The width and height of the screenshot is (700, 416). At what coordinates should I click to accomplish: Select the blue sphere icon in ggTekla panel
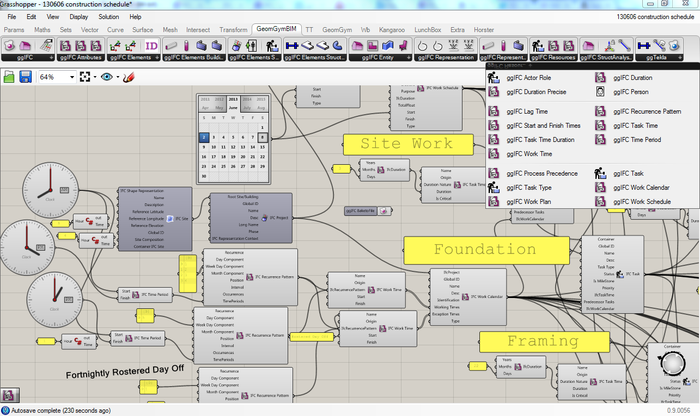[674, 46]
